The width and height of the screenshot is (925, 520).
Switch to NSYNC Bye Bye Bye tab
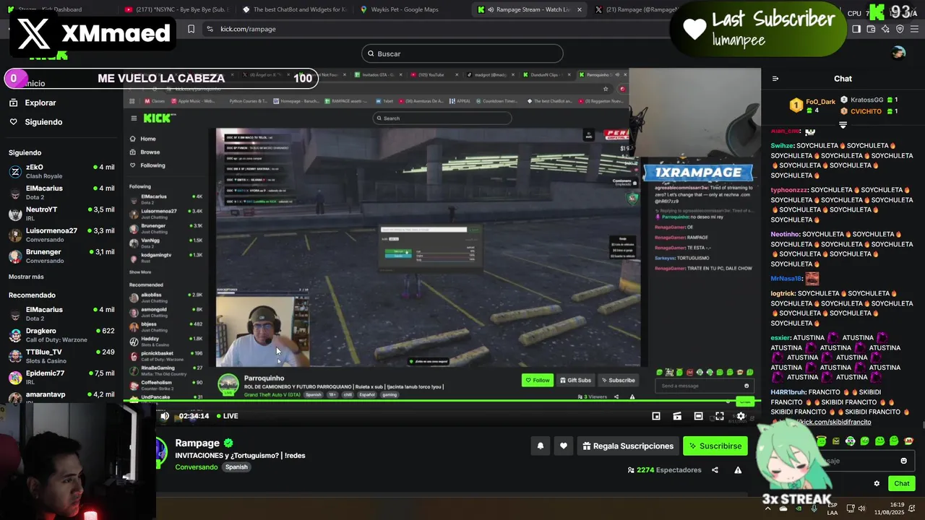click(x=176, y=9)
